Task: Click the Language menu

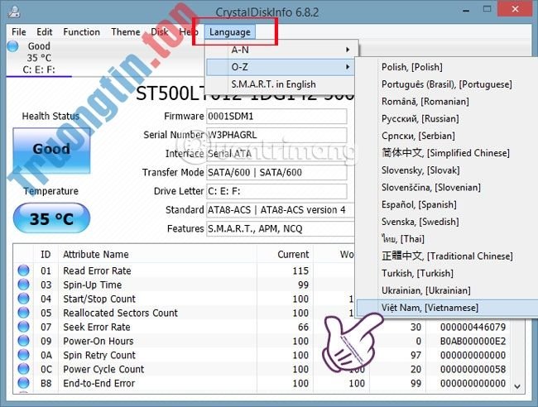Action: pos(230,32)
